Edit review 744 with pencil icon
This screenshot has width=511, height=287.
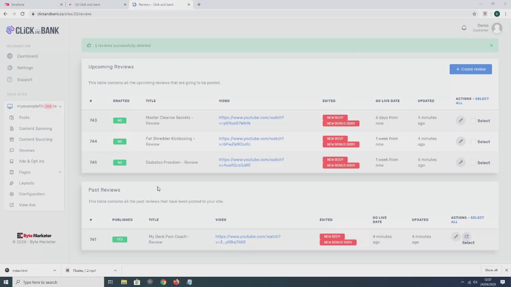tap(461, 141)
